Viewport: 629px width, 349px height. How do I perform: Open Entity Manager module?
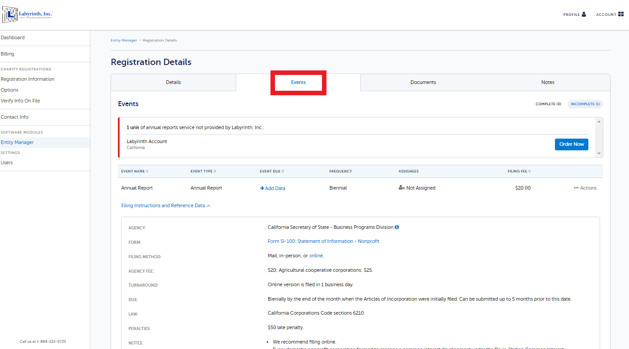[x=17, y=142]
